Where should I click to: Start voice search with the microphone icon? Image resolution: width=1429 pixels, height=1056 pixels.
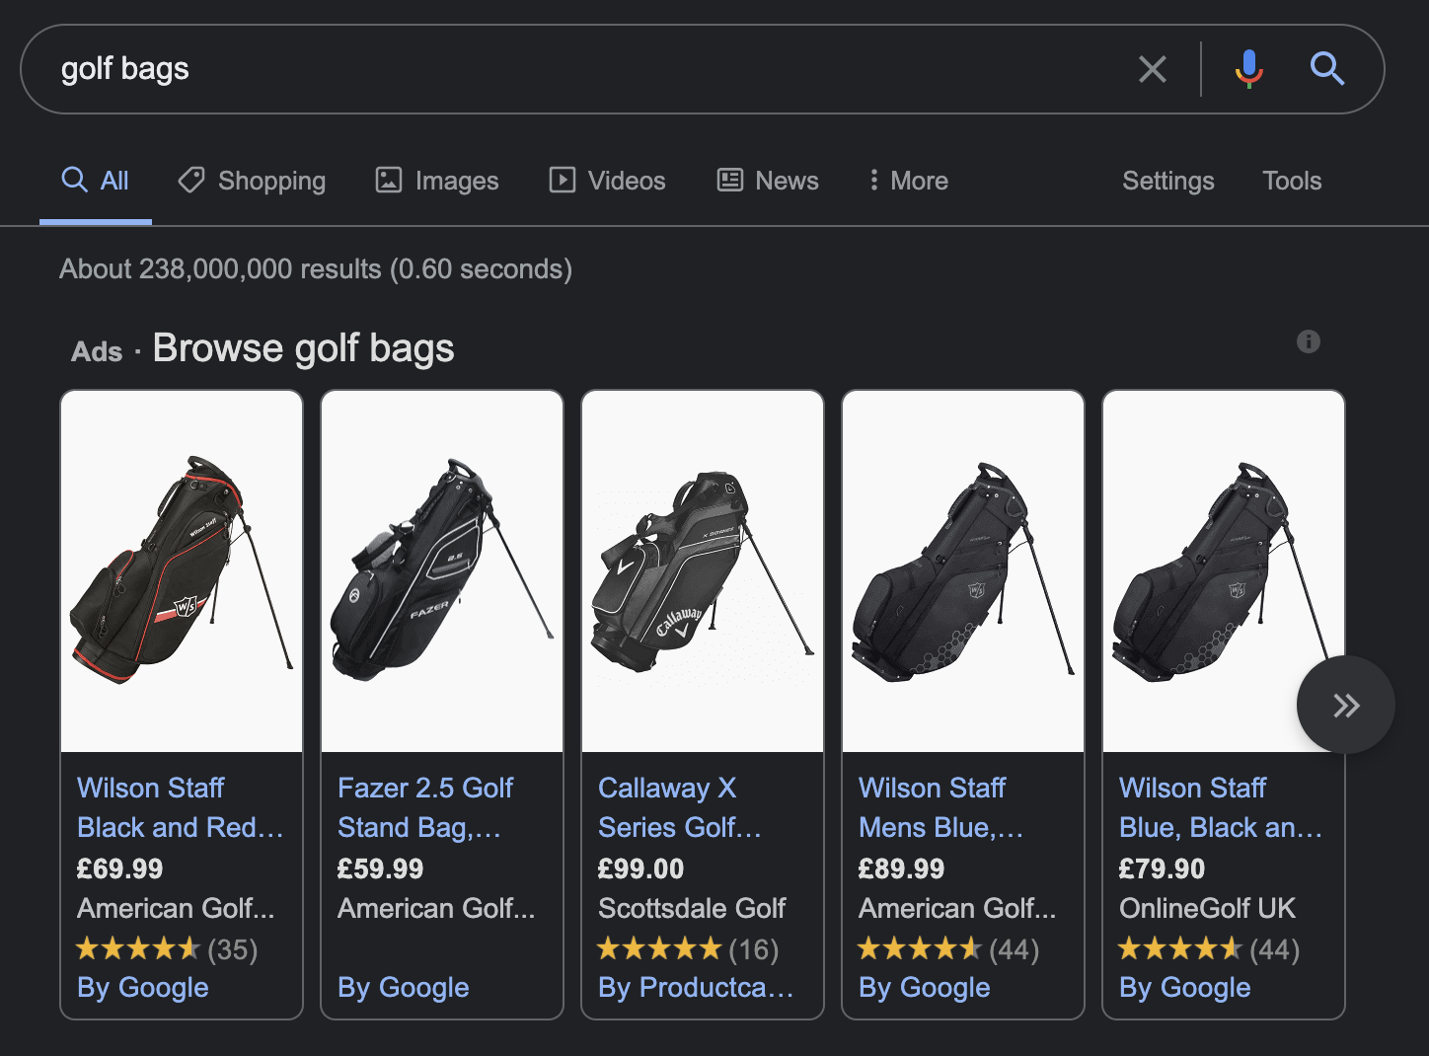click(1248, 69)
